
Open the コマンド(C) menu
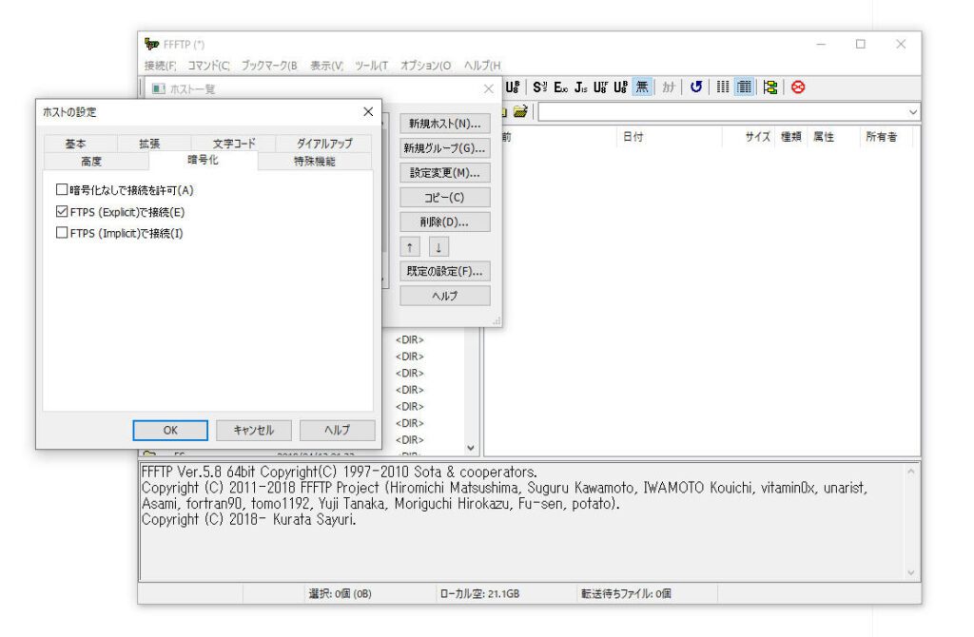(208, 66)
